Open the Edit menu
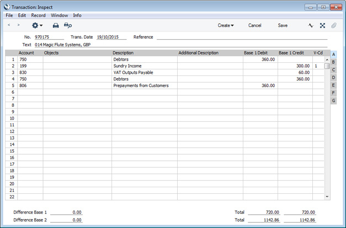The height and width of the screenshot is (228, 346). tap(22, 15)
